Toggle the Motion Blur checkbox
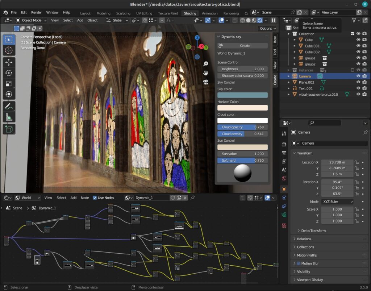The width and height of the screenshot is (371, 291). coord(299,263)
